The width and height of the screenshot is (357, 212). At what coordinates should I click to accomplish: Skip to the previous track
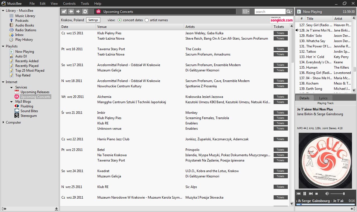298,194
